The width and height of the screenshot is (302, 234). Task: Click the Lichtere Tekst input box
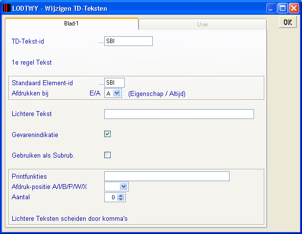[x=179, y=114]
